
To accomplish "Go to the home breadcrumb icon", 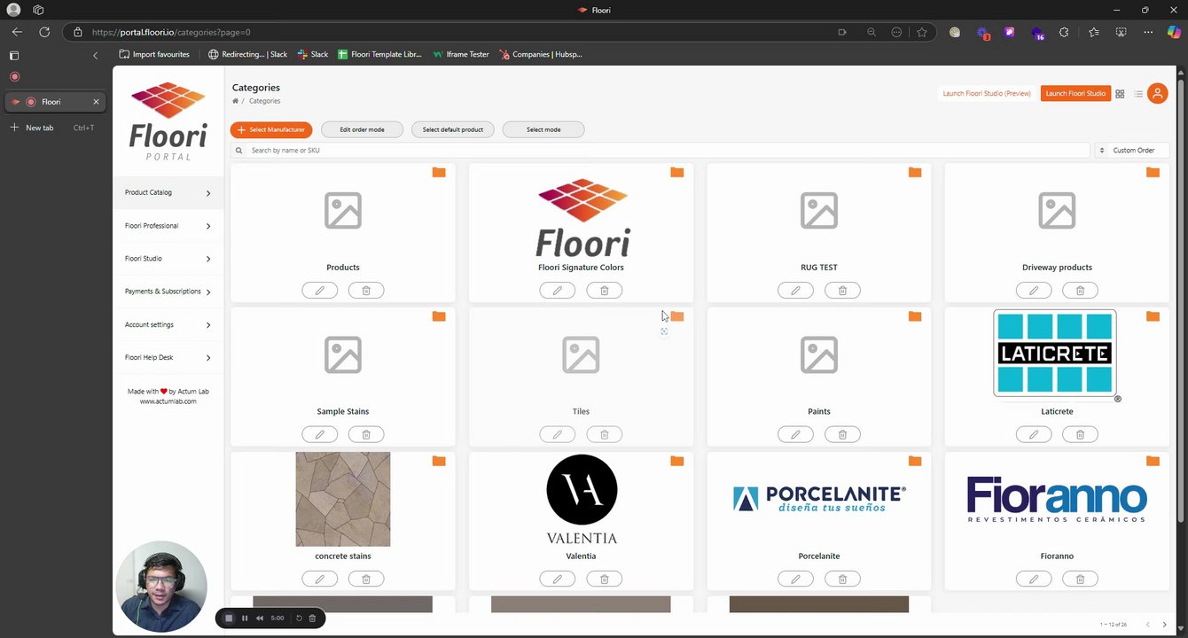I will click(235, 101).
